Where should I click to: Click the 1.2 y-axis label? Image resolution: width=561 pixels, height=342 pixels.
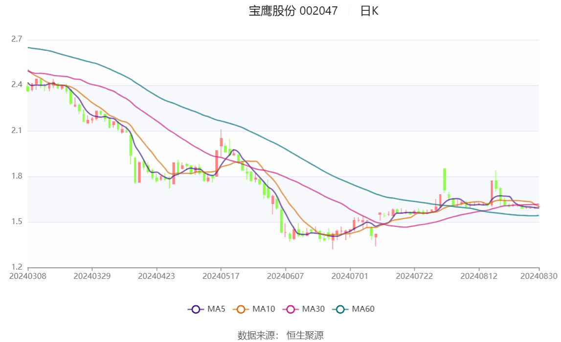17,267
